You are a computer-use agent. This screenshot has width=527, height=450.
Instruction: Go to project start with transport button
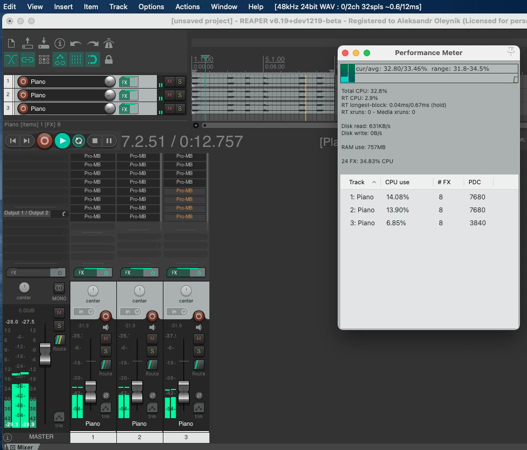point(13,141)
